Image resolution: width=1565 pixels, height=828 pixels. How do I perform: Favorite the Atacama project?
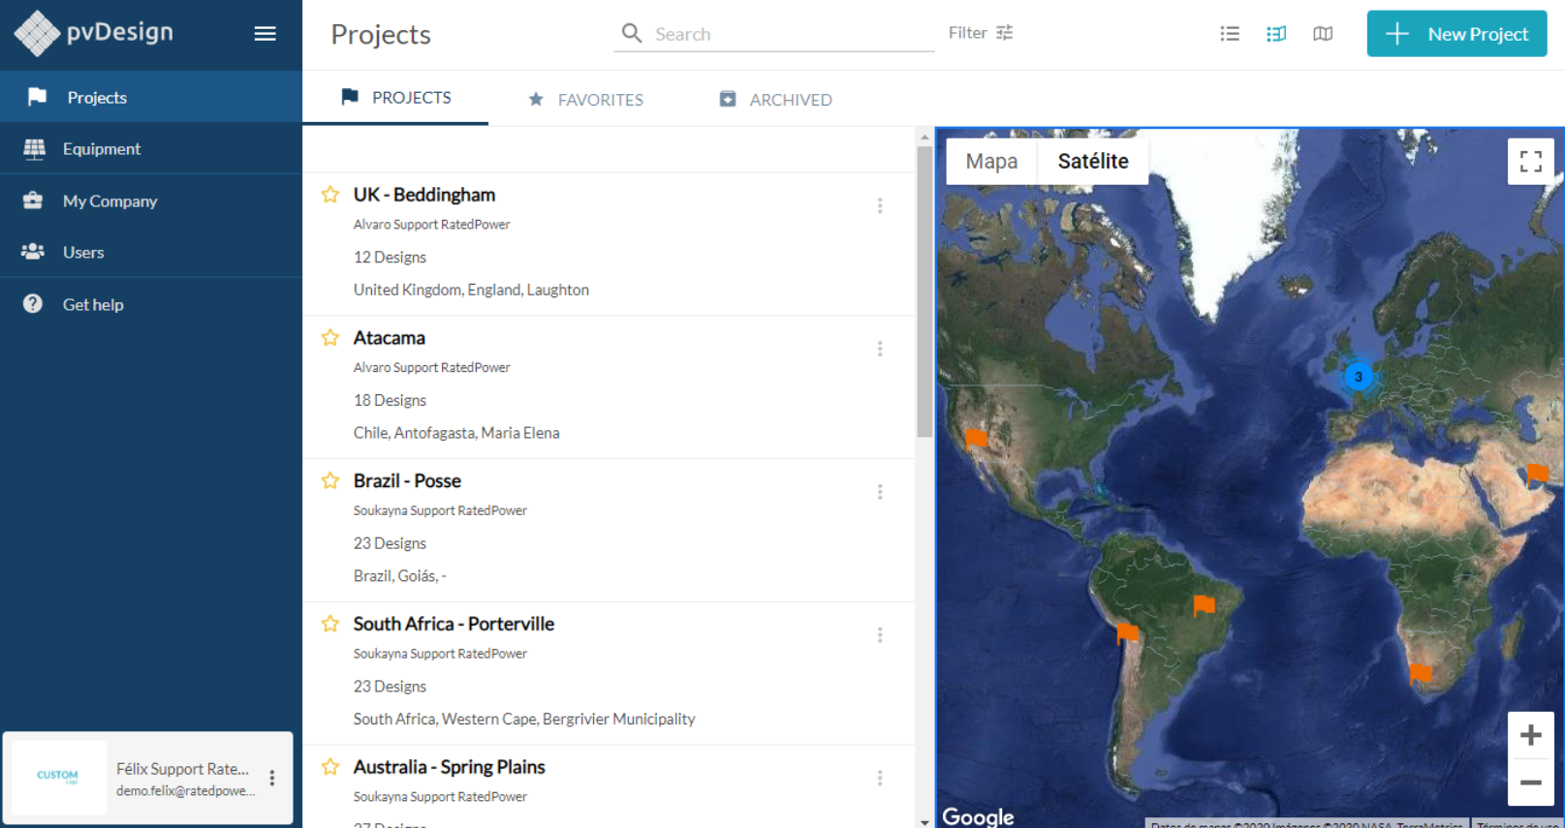tap(330, 338)
